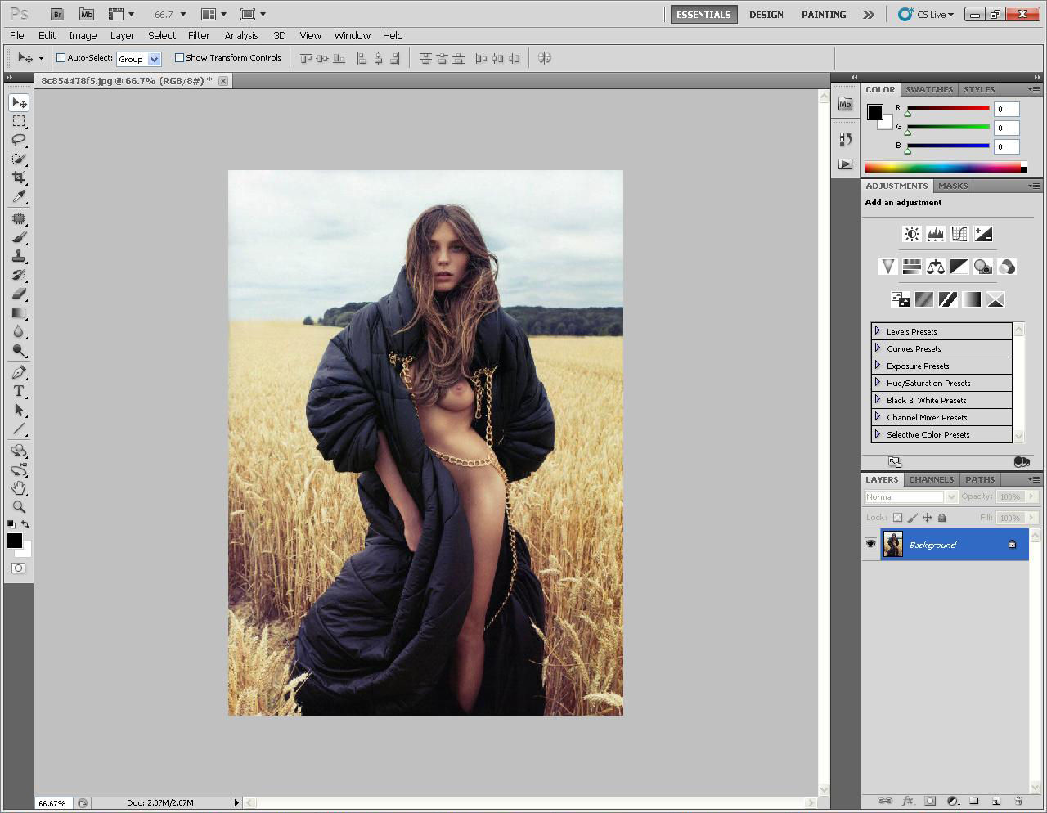Screen dimensions: 1047x813
Task: Hide the Background layer visibility eye
Action: (x=870, y=544)
